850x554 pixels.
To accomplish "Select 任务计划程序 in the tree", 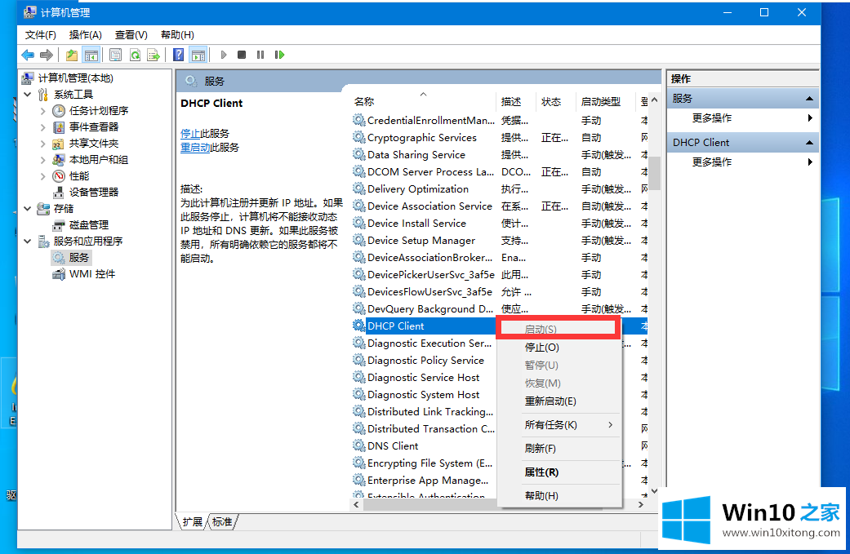I will click(99, 110).
